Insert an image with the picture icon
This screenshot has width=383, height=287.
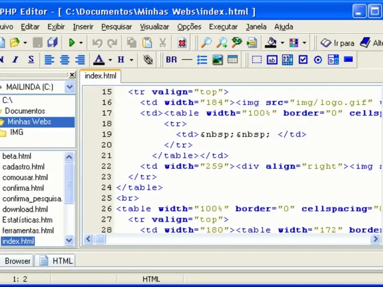217,60
